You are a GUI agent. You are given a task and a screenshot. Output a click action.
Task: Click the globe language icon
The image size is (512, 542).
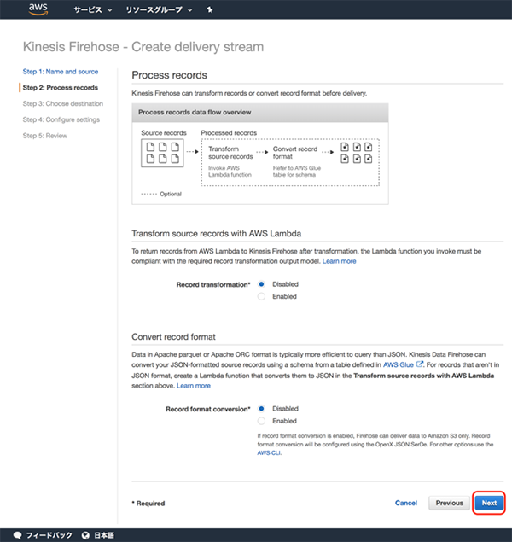pyautogui.click(x=85, y=535)
